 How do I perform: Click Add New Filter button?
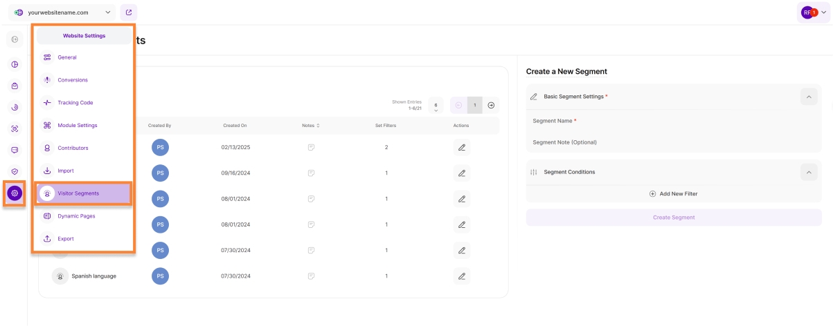click(x=673, y=194)
